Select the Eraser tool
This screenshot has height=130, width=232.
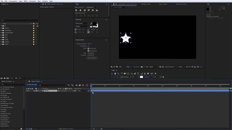(x=148, y=74)
